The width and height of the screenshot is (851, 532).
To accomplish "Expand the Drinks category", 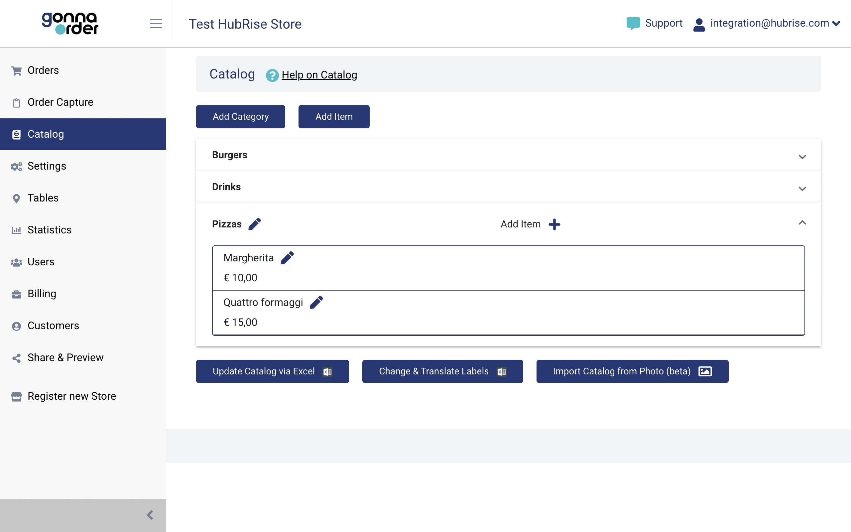I will [x=803, y=189].
